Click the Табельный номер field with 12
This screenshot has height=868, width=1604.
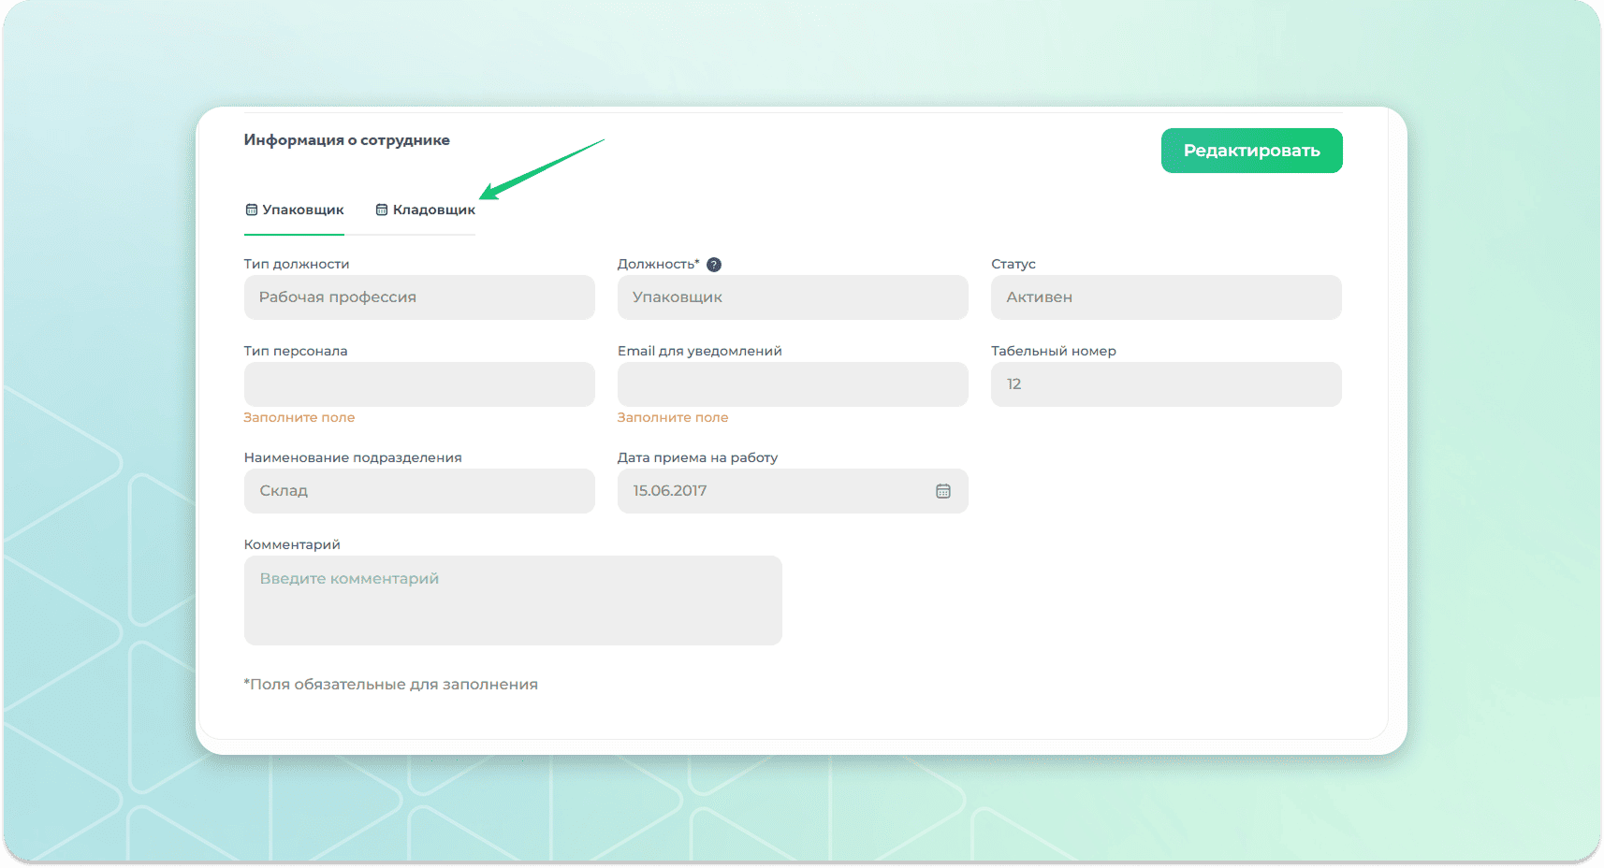tap(1165, 384)
